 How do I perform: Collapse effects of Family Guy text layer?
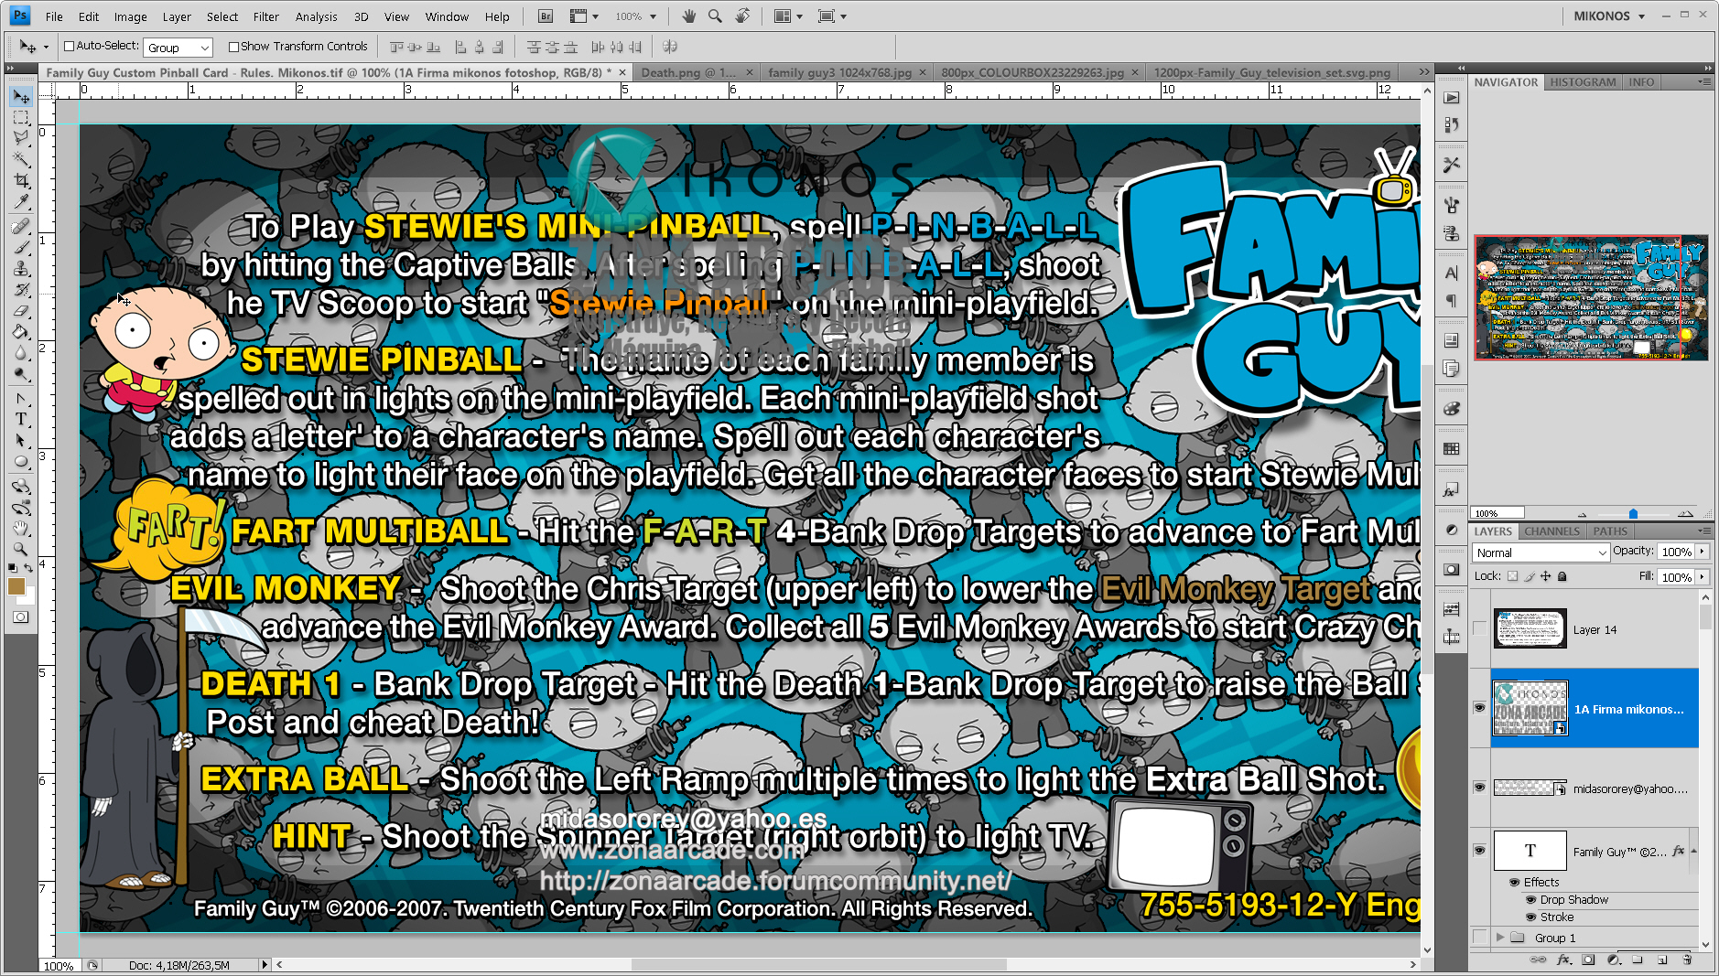tap(1692, 851)
